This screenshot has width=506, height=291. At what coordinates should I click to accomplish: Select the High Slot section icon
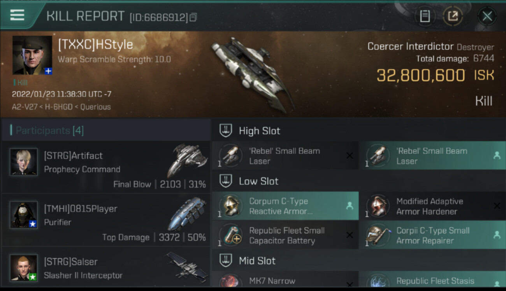(x=226, y=131)
